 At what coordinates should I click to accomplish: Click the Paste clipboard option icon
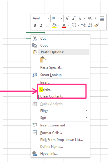point(43,60)
